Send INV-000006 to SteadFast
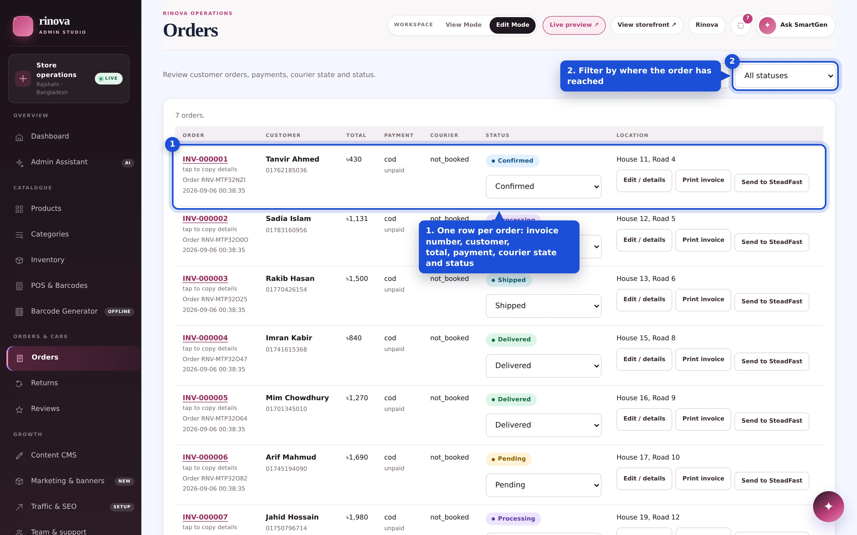The height and width of the screenshot is (535, 857). 772,481
